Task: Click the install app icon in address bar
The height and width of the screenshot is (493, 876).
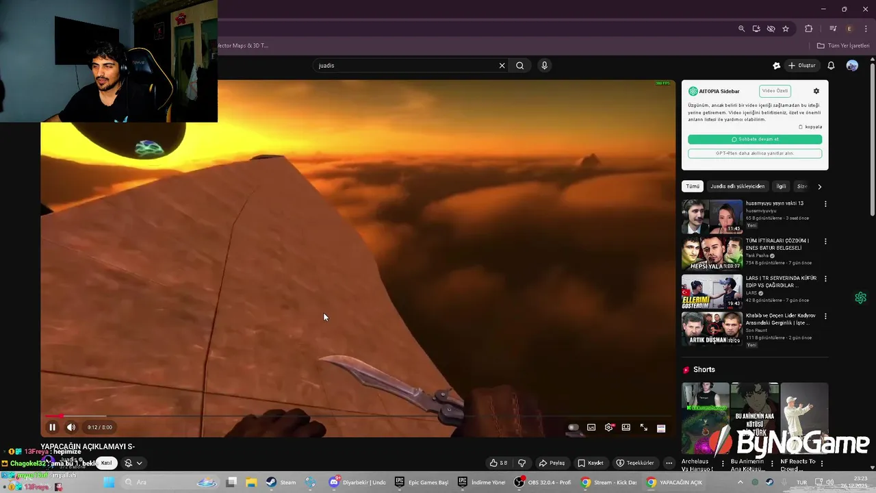Action: coord(756,29)
